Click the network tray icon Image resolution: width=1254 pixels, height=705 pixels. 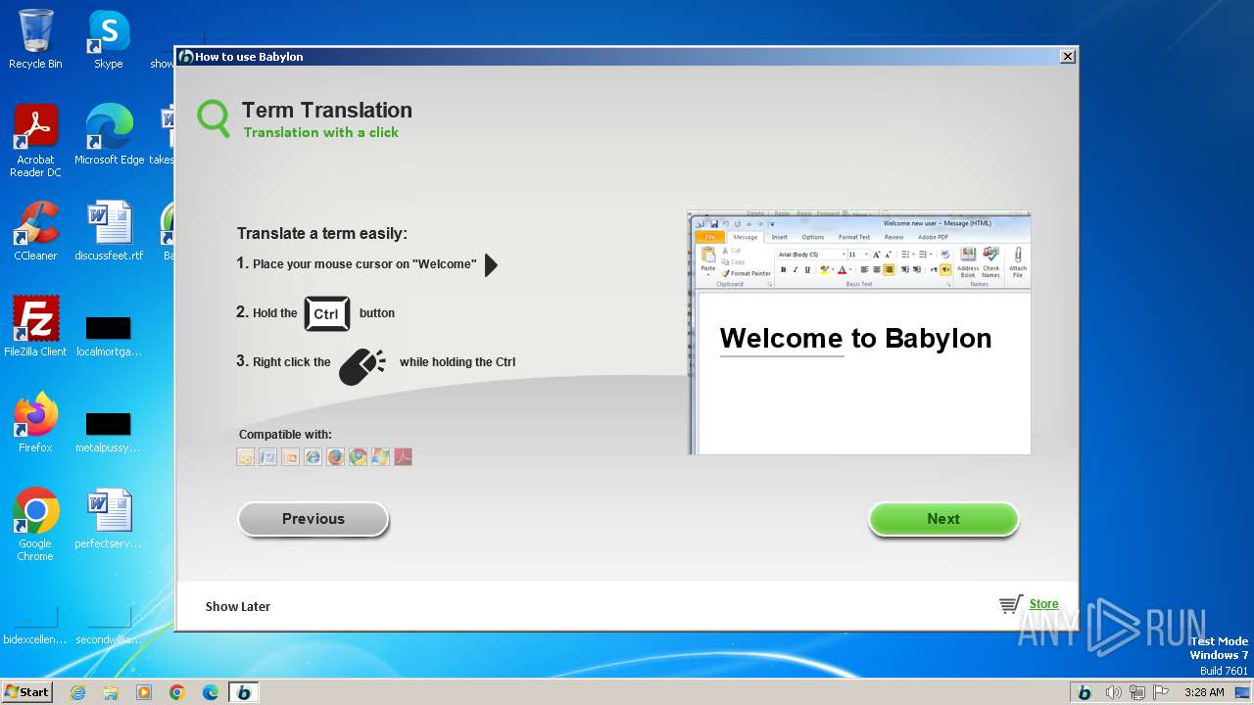[x=1137, y=692]
